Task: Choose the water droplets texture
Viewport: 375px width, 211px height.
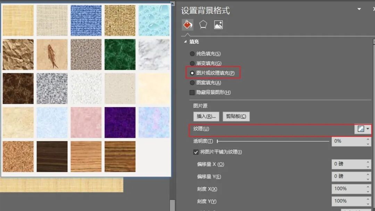Action: 154,20
